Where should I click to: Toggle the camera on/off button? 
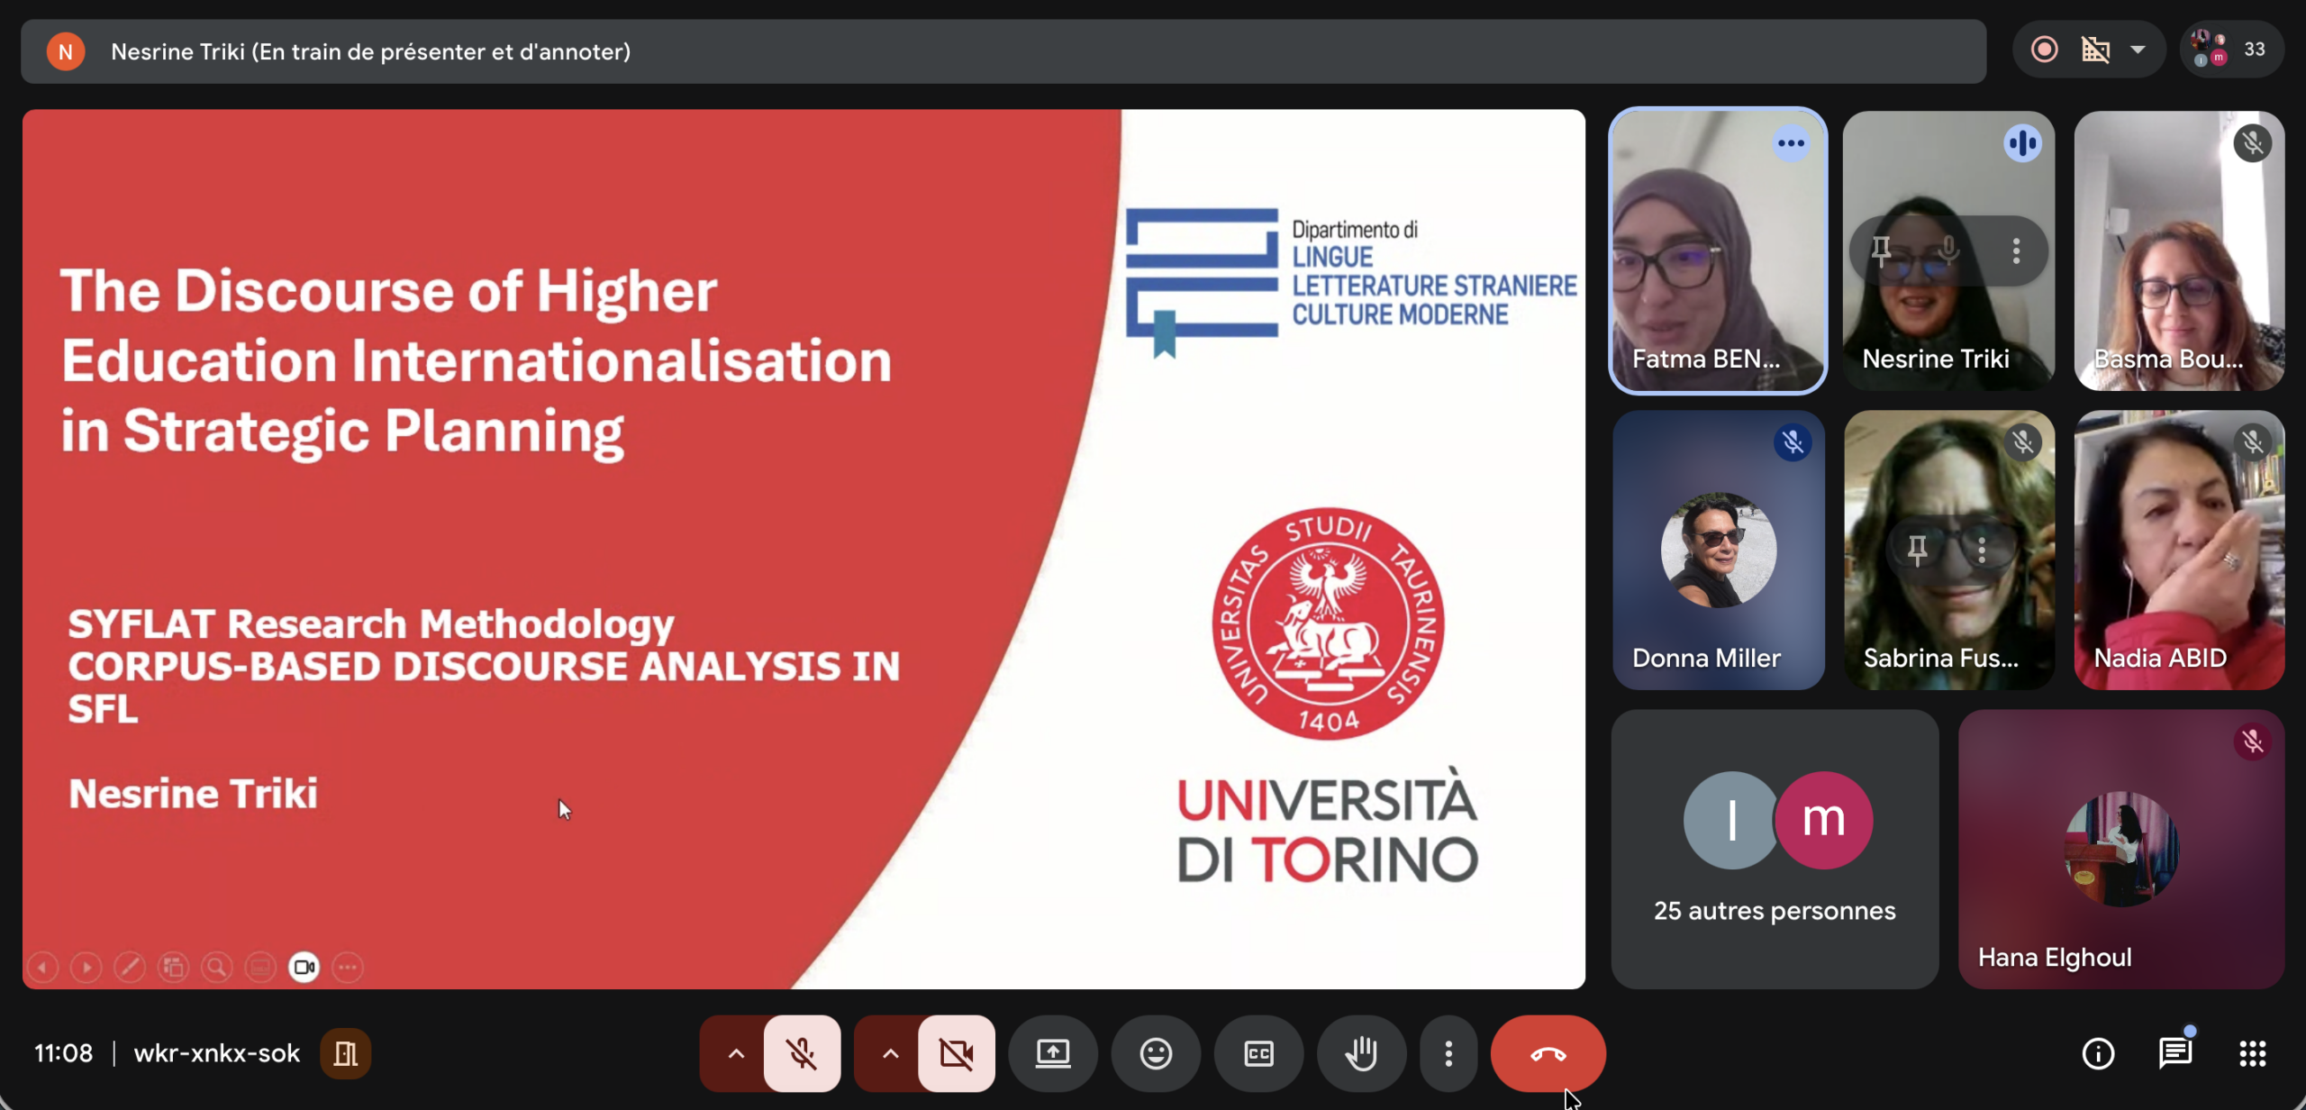click(x=956, y=1053)
